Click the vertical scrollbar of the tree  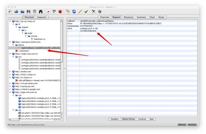(x=61, y=42)
